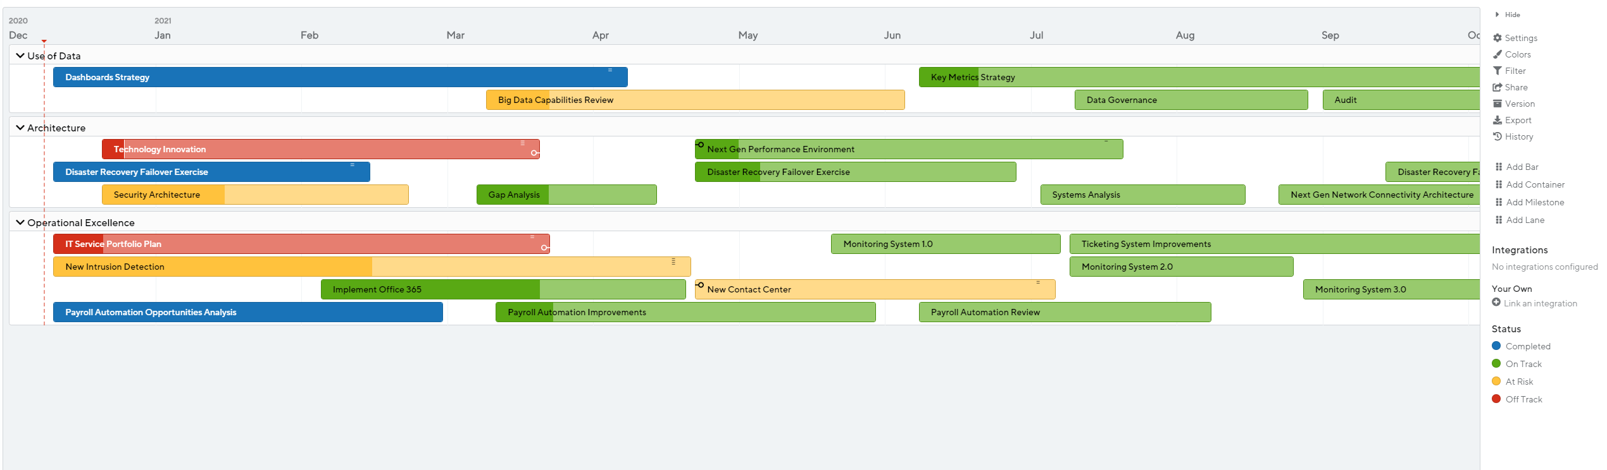1607x470 pixels.
Task: Click the Add Container button
Action: click(1535, 184)
